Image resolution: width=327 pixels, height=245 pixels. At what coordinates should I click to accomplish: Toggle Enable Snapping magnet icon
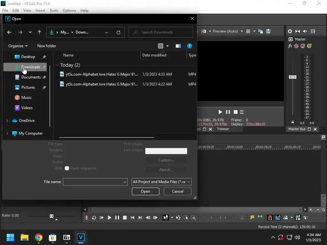[x=270, y=218]
